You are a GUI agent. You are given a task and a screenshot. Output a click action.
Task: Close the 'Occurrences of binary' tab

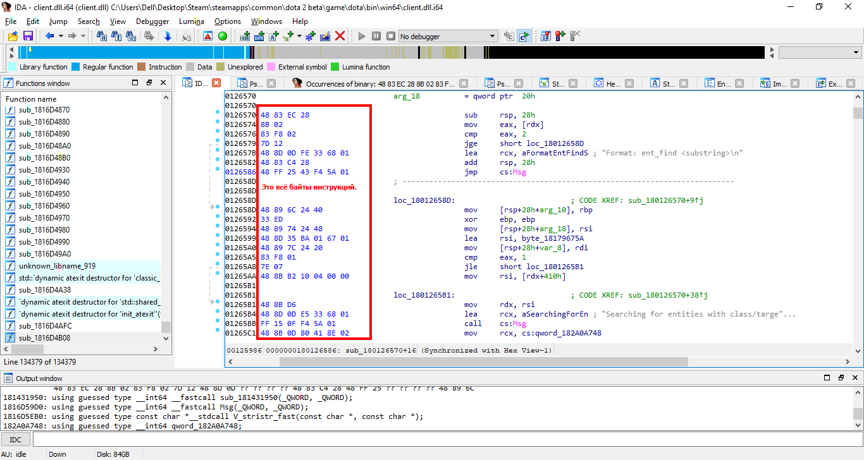[465, 83]
